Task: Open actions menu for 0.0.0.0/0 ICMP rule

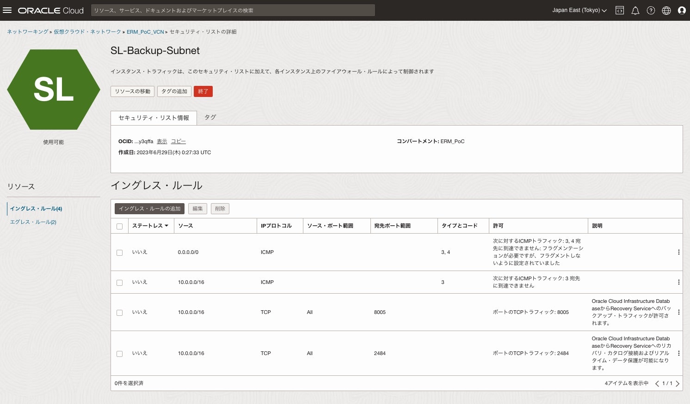Action: tap(678, 252)
